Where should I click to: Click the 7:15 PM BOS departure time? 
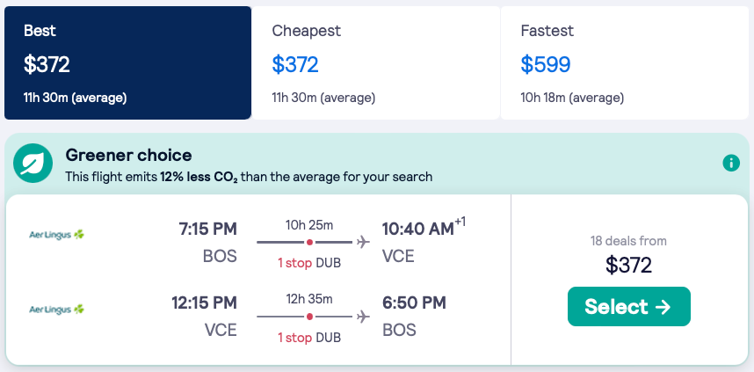click(x=207, y=230)
